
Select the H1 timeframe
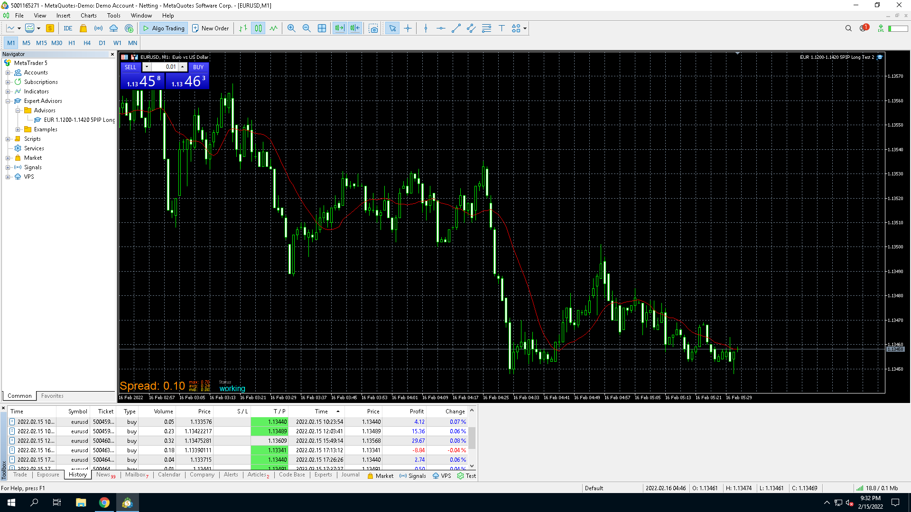72,43
